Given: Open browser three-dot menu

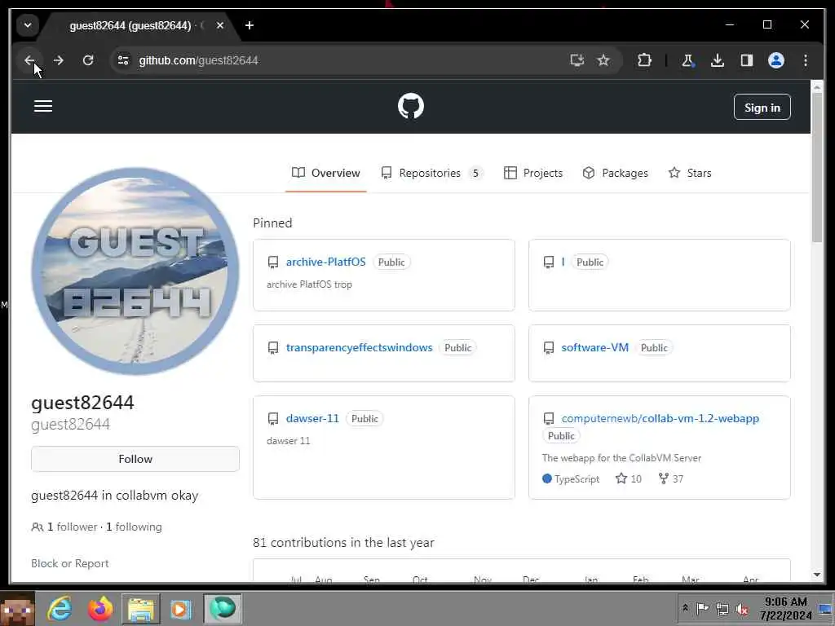Looking at the screenshot, I should coord(806,60).
